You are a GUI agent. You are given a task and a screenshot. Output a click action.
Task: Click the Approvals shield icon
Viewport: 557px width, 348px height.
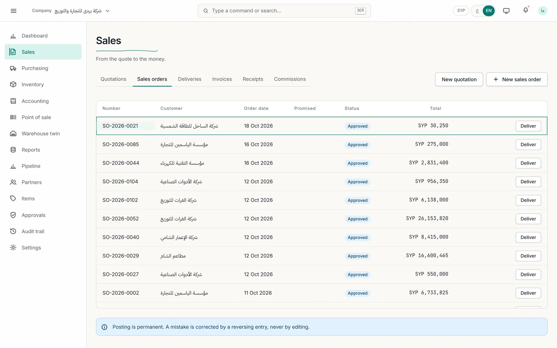13,215
